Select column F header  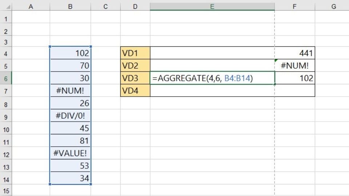pyautogui.click(x=295, y=7)
